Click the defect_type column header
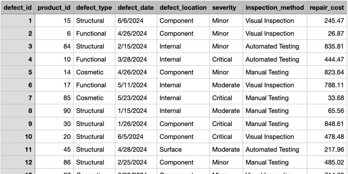The image size is (348, 174). [x=94, y=8]
